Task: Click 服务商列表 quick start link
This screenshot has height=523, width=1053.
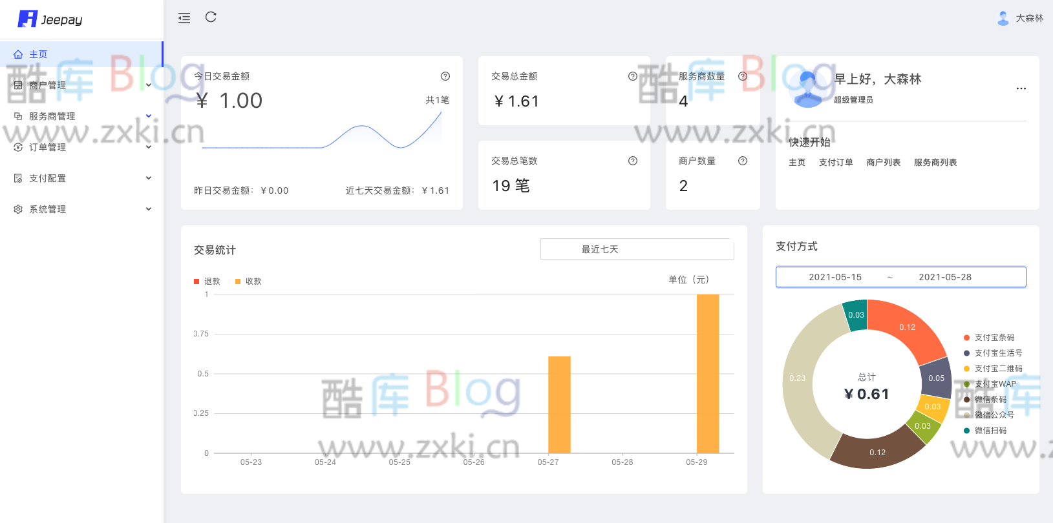Action: coord(935,163)
